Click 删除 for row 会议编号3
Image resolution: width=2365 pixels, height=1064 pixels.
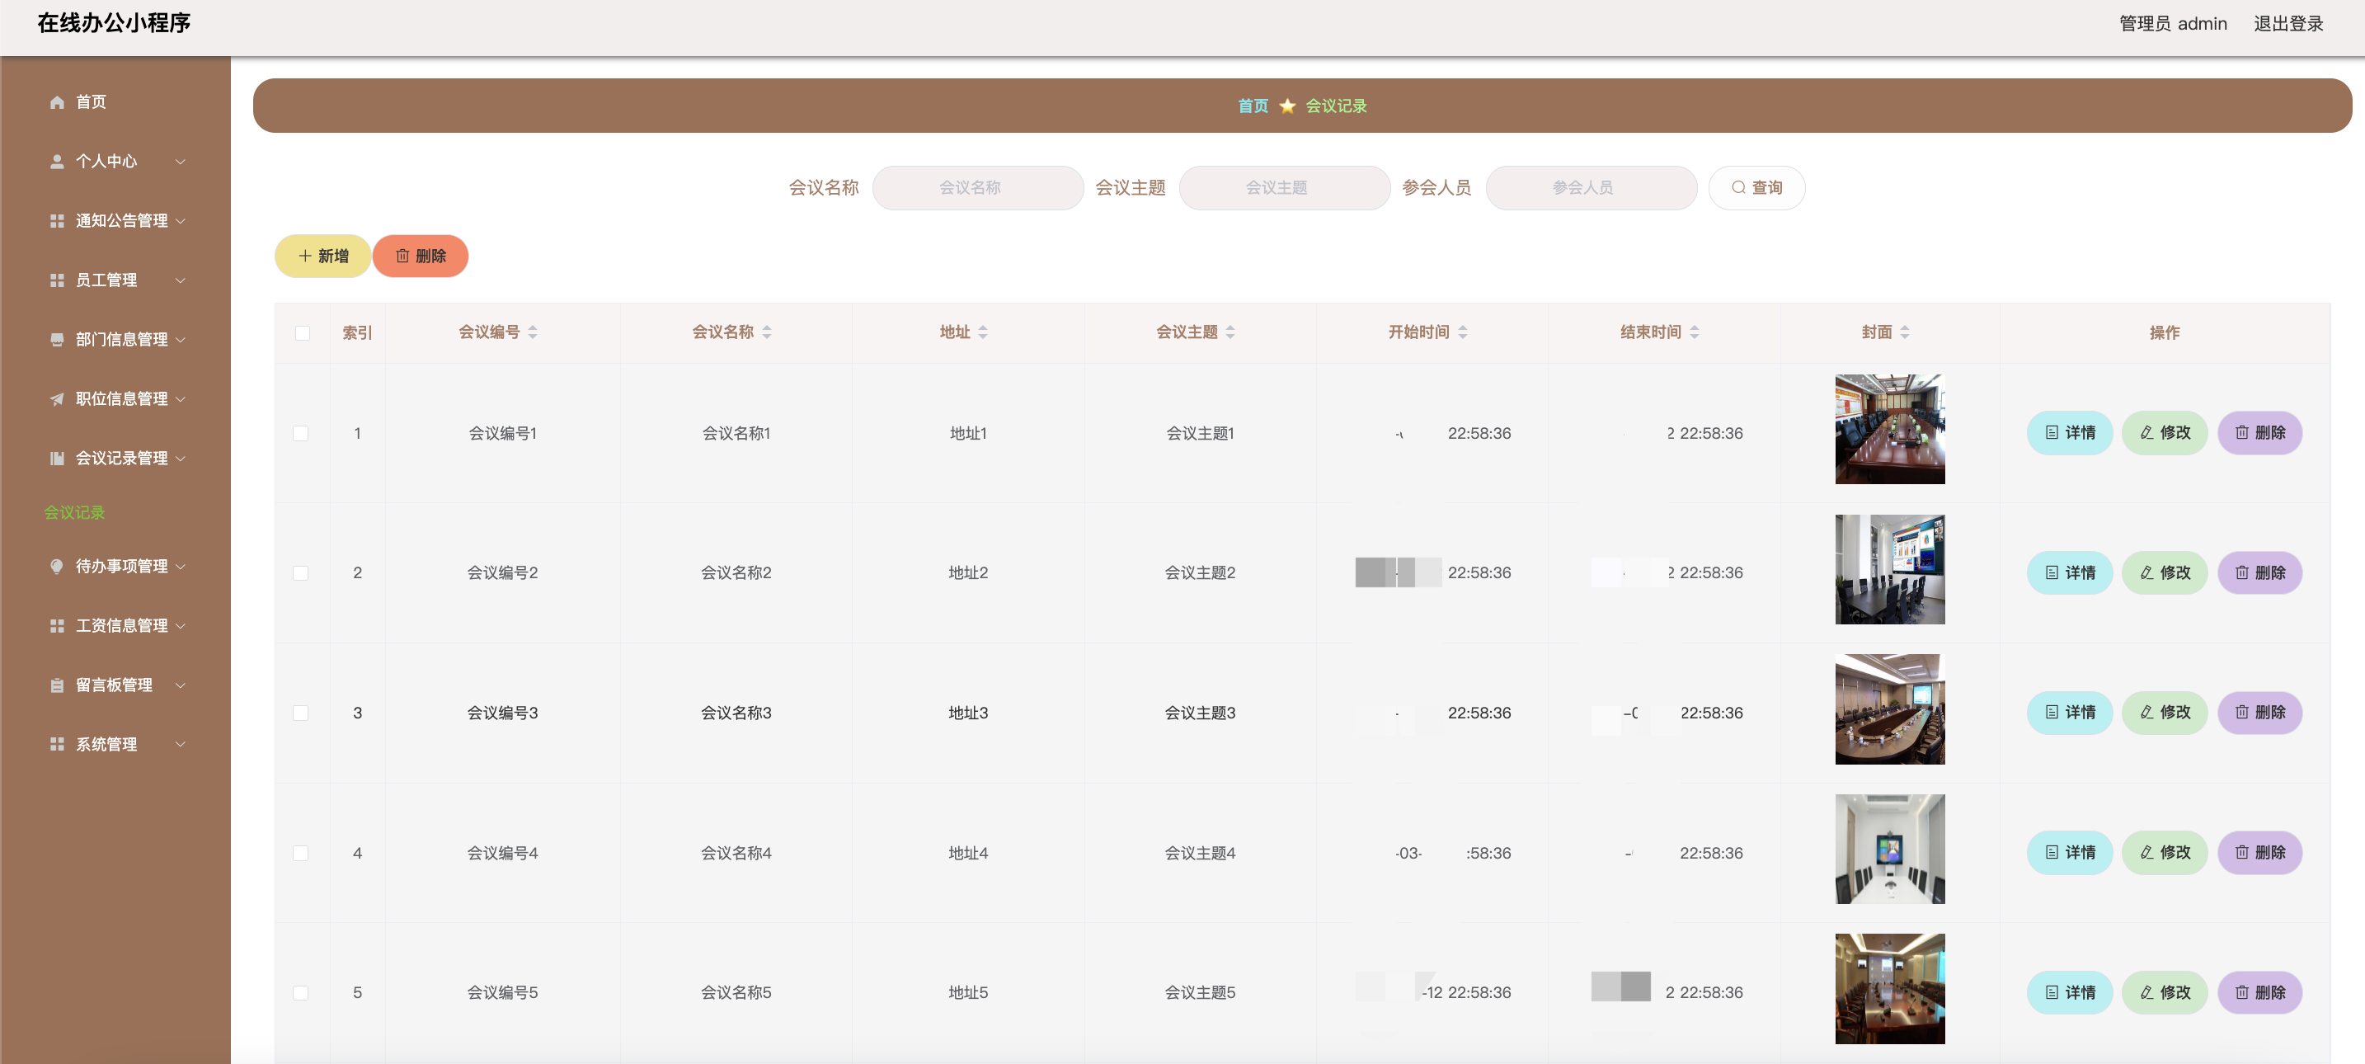pyautogui.click(x=2259, y=713)
